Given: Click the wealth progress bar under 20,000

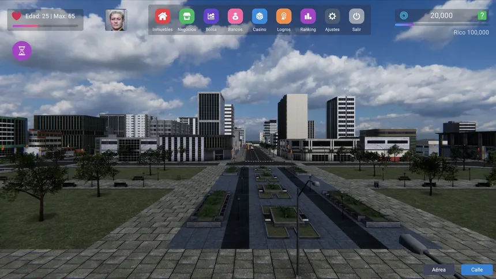Looking at the screenshot, I should [442, 24].
